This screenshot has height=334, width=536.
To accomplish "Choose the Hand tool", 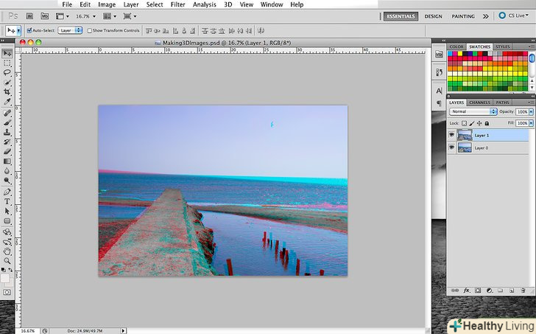I will click(7, 251).
